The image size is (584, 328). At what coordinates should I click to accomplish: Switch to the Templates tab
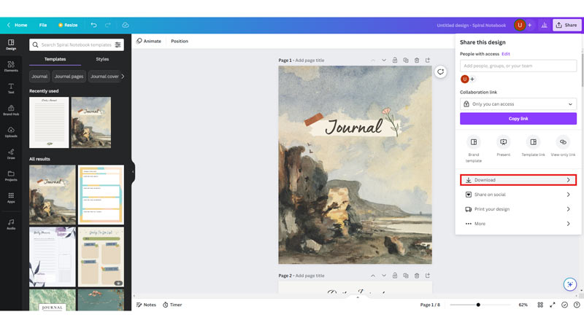[x=55, y=59]
